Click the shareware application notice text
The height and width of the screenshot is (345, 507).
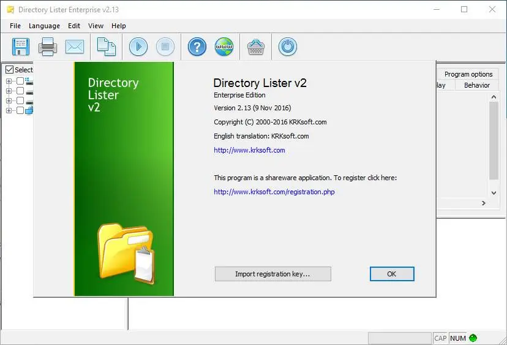(x=305, y=178)
